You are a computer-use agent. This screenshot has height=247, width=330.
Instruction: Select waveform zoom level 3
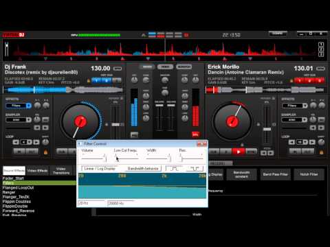point(321,54)
